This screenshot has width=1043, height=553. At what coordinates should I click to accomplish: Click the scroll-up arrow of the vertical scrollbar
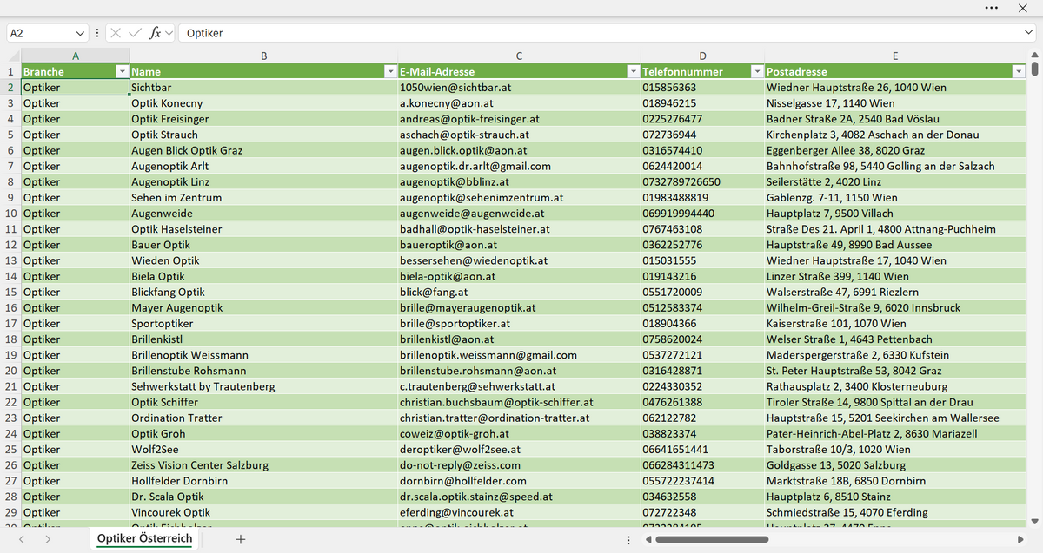[1034, 56]
